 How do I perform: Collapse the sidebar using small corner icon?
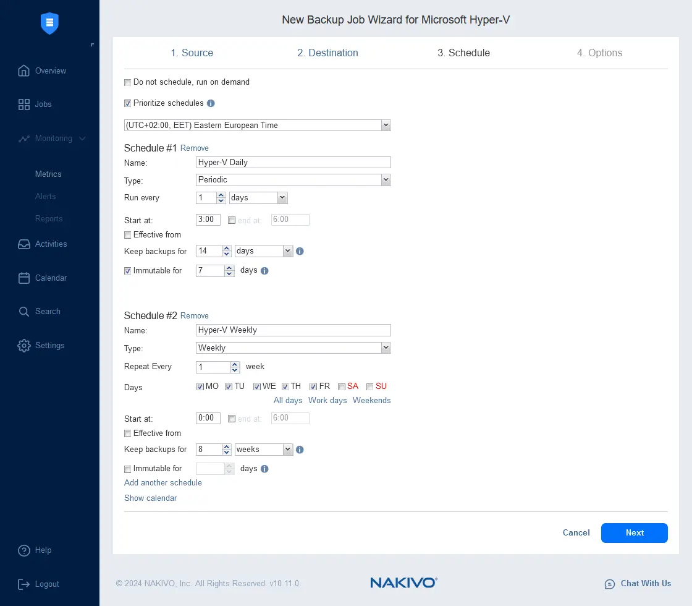92,45
